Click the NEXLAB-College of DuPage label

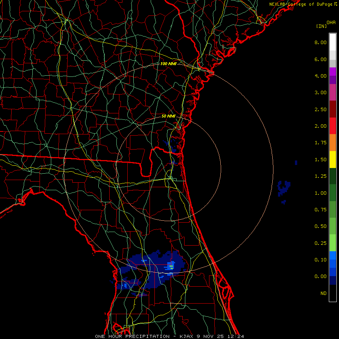[303, 4]
